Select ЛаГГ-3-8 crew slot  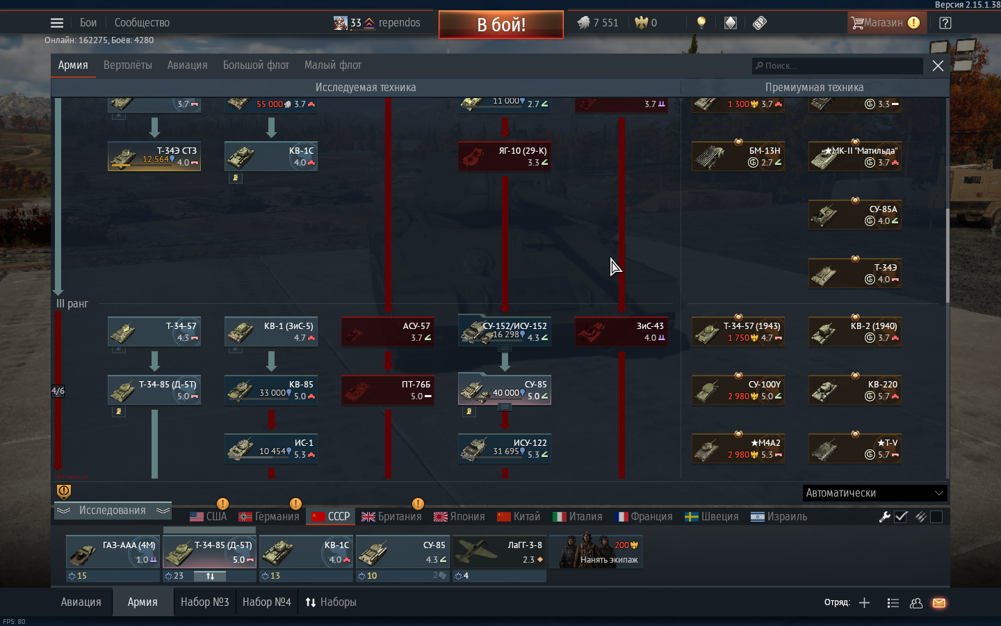[499, 552]
